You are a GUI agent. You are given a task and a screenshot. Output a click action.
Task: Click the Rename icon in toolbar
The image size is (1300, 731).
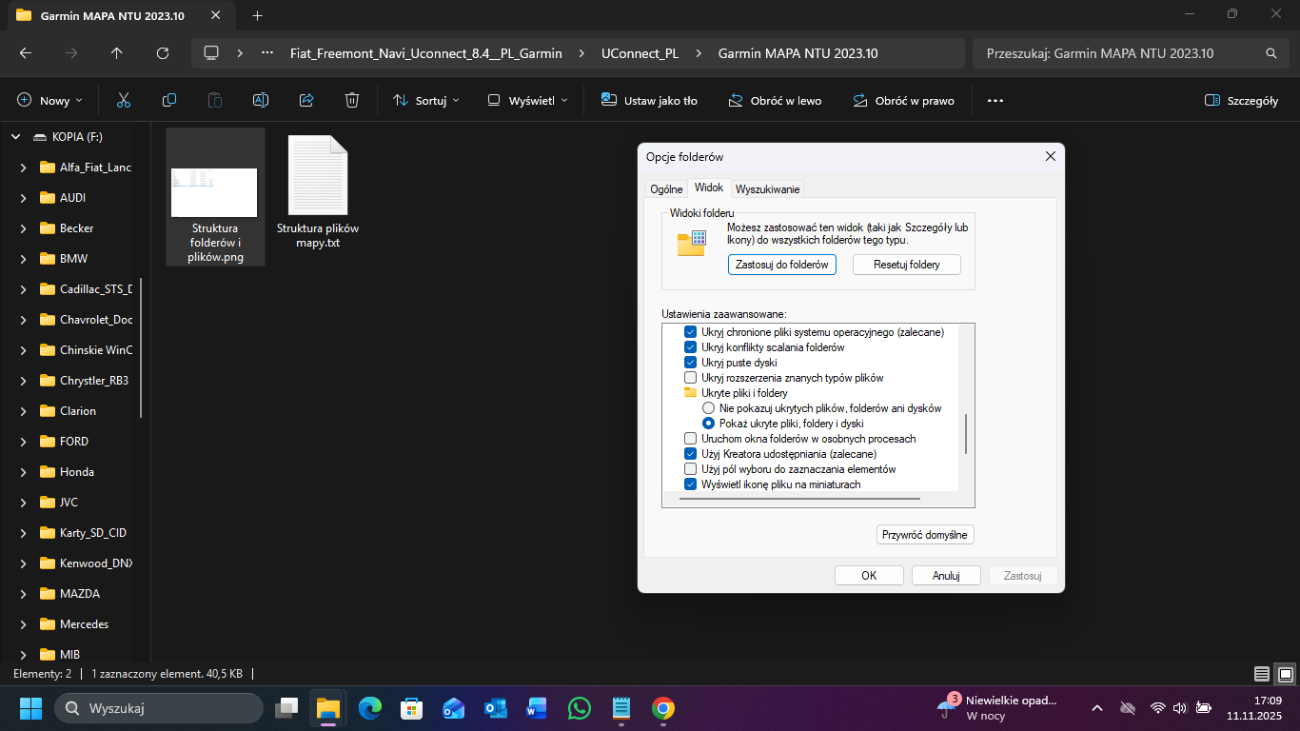[261, 100]
